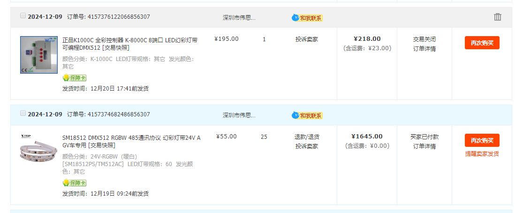Image resolution: width=523 pixels, height=213 pixels.
Task: Select checkbox for order 4157376122066856307
Action: click(x=23, y=15)
